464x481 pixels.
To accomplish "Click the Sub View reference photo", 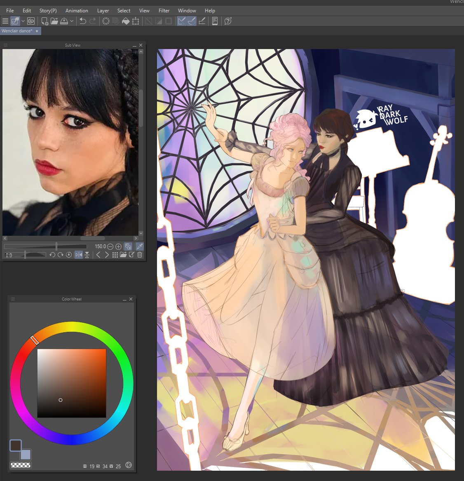I will (70, 142).
